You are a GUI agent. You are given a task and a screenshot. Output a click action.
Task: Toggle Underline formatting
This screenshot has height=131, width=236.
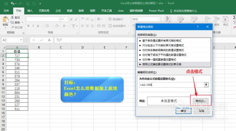click(x=38, y=26)
